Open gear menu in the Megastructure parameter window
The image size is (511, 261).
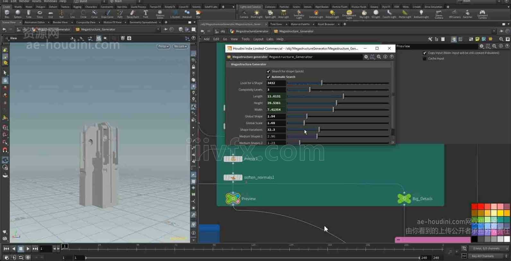click(366, 57)
